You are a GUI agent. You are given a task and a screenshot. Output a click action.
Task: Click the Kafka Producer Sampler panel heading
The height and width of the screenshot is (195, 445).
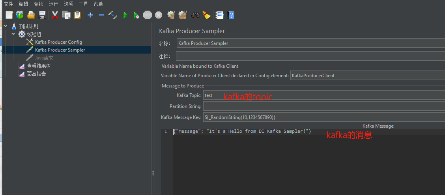[192, 31]
